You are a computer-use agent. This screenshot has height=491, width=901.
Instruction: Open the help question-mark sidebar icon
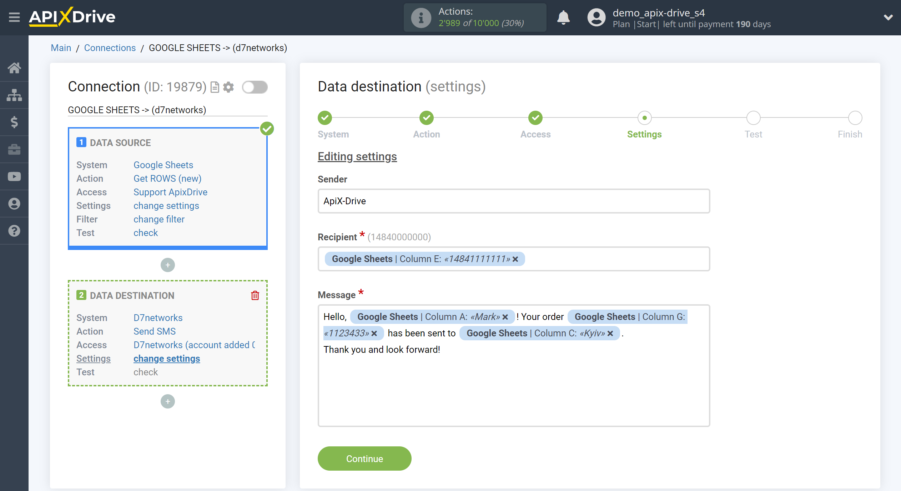(x=14, y=231)
